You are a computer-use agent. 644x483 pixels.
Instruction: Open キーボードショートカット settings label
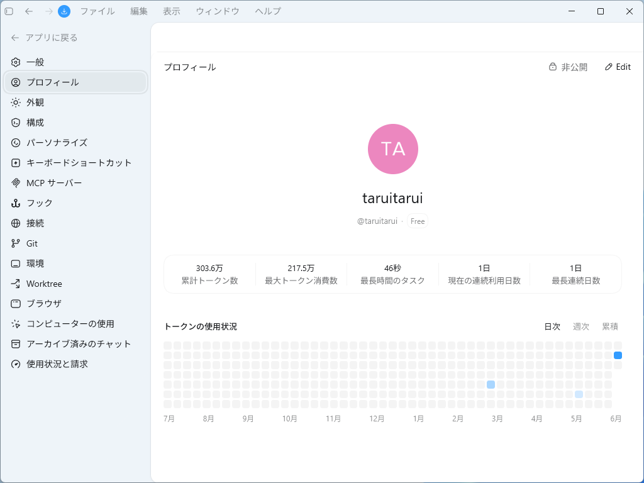tap(79, 163)
